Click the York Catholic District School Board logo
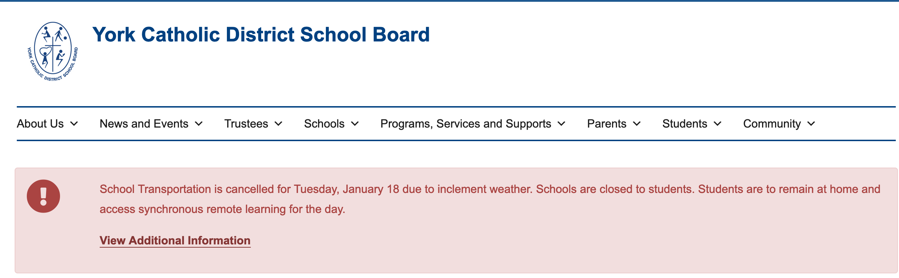The height and width of the screenshot is (278, 899). [53, 51]
